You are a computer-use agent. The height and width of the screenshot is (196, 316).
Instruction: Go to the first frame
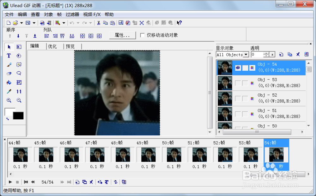[x=26, y=182]
